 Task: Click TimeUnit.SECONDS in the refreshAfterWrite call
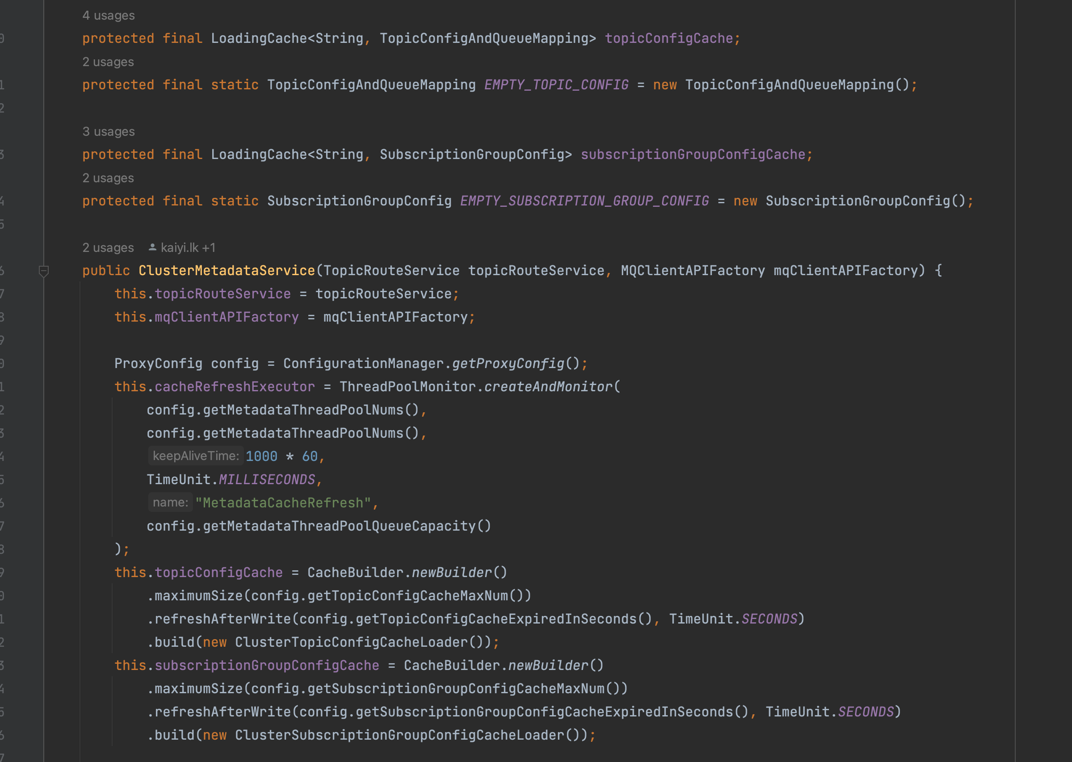point(734,619)
